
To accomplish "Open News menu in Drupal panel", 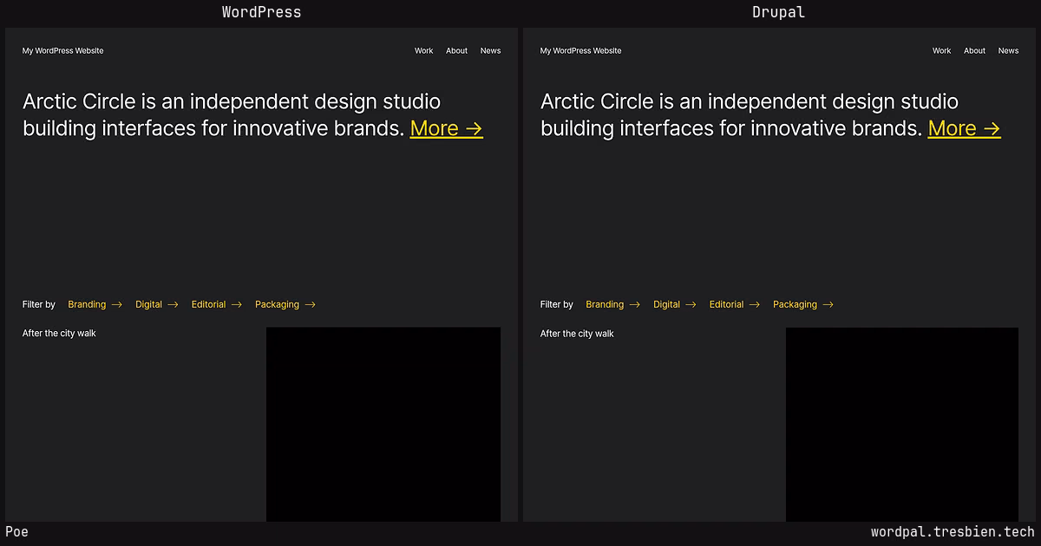I will [x=1008, y=51].
